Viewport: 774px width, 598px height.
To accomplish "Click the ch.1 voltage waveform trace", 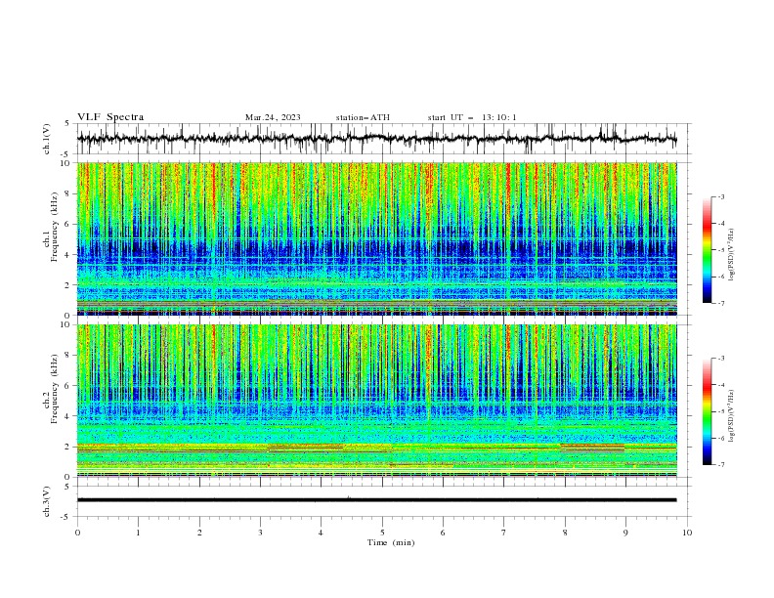I will click(376, 139).
